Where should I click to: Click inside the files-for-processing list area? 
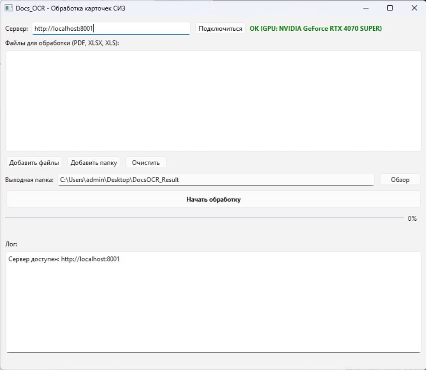click(213, 101)
